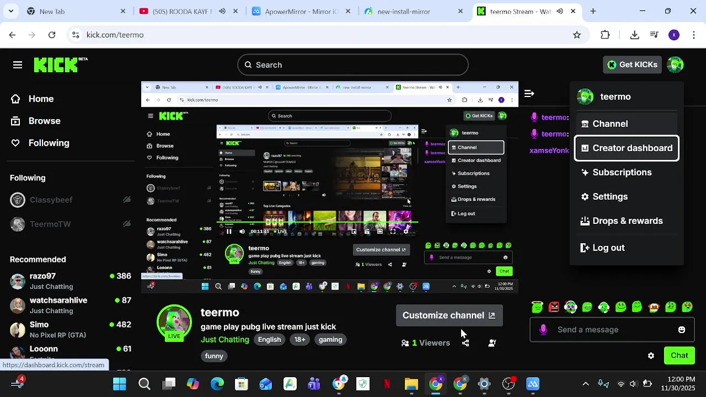Click the gaming tag
The width and height of the screenshot is (706, 397).
[x=330, y=340]
